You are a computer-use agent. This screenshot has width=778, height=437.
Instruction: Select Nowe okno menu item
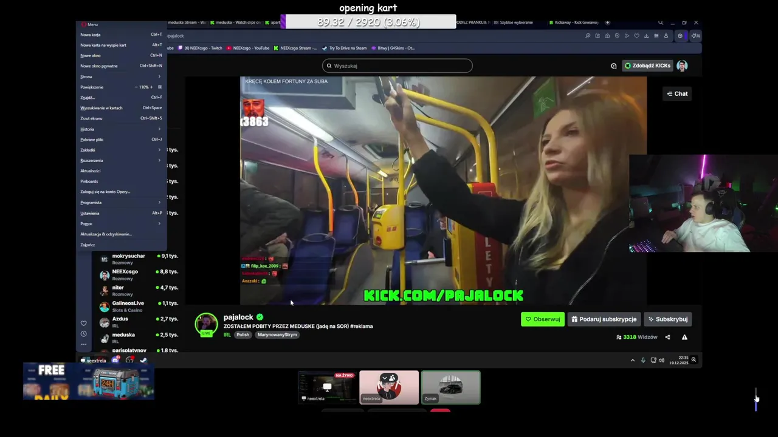click(x=122, y=55)
